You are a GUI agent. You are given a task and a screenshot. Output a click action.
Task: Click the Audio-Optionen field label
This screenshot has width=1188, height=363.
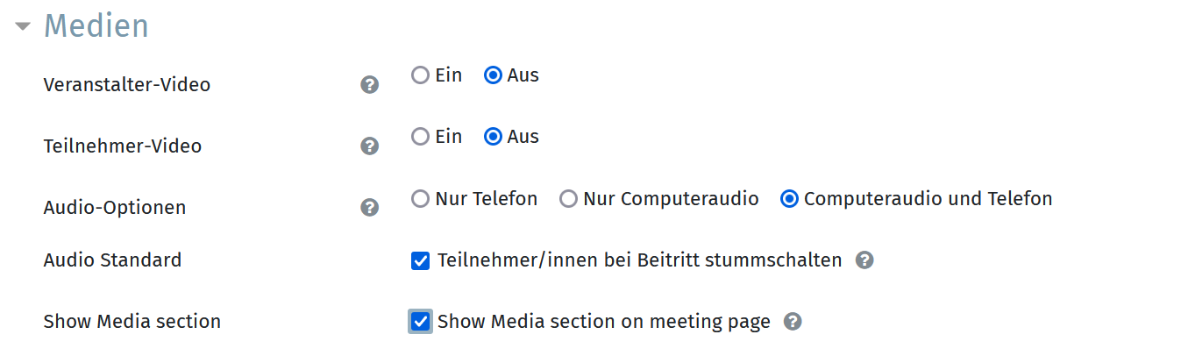tap(115, 208)
